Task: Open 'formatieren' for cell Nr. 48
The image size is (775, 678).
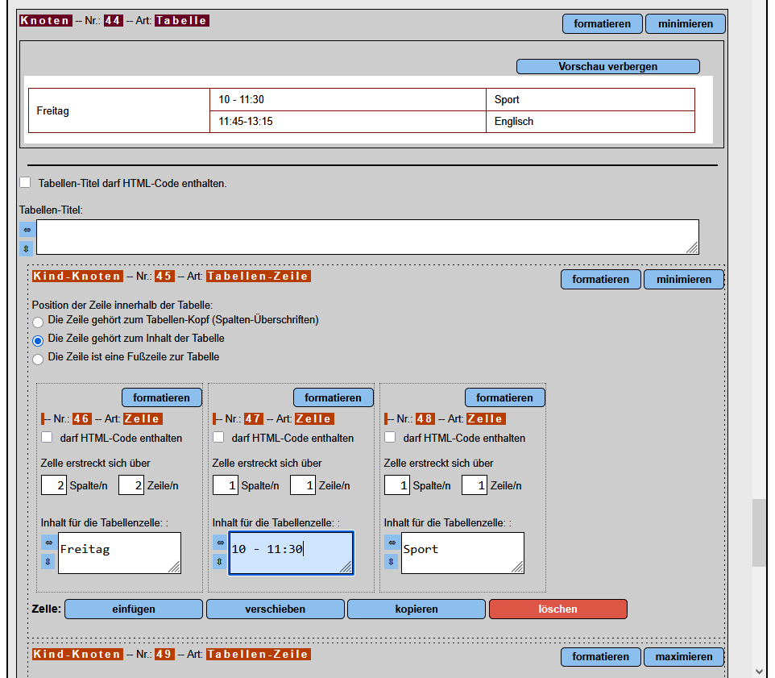Action: pyautogui.click(x=504, y=397)
